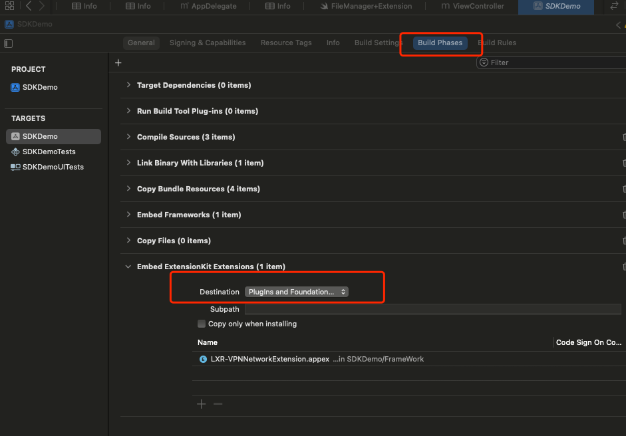This screenshot has width=626, height=436.
Task: Switch to Signing & Capabilities tab
Action: click(x=208, y=43)
